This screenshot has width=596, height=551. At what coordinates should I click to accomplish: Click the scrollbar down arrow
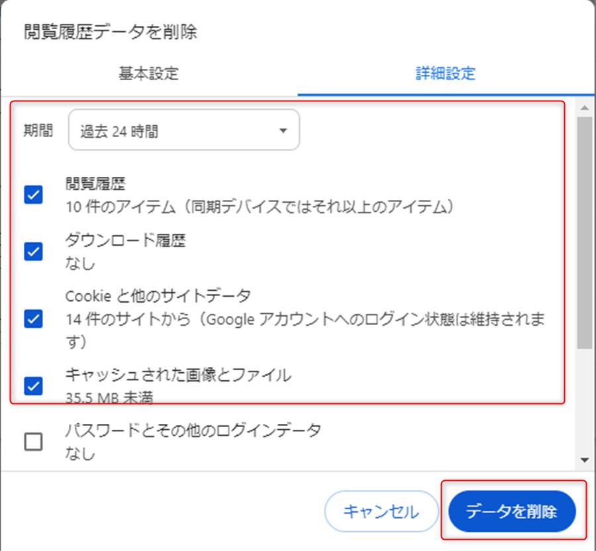click(584, 460)
